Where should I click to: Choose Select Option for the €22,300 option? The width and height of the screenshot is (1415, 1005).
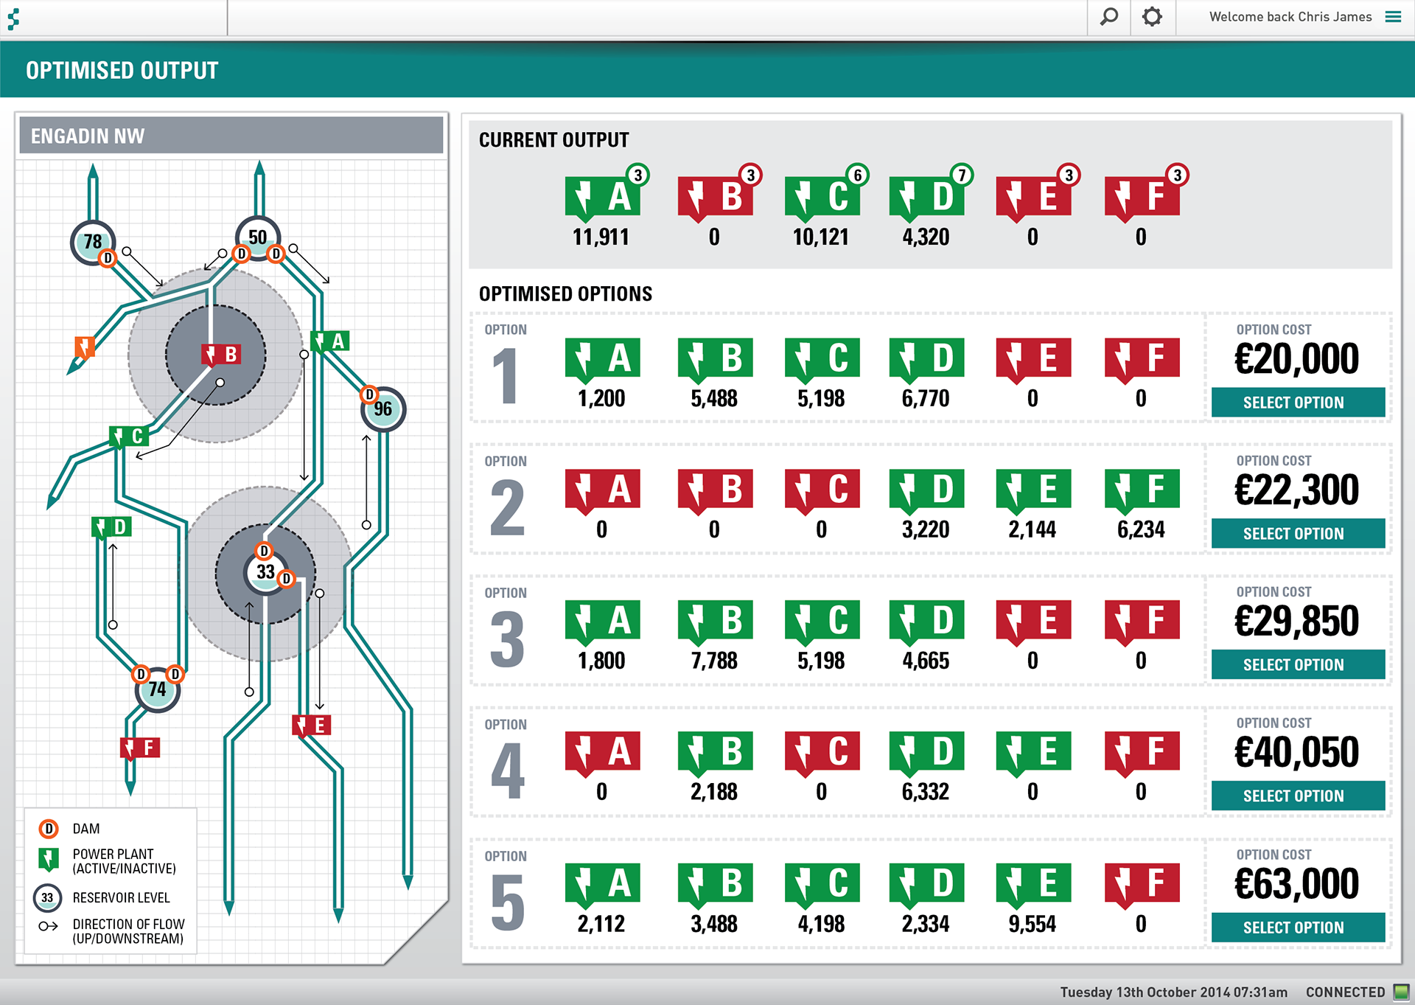pos(1297,533)
